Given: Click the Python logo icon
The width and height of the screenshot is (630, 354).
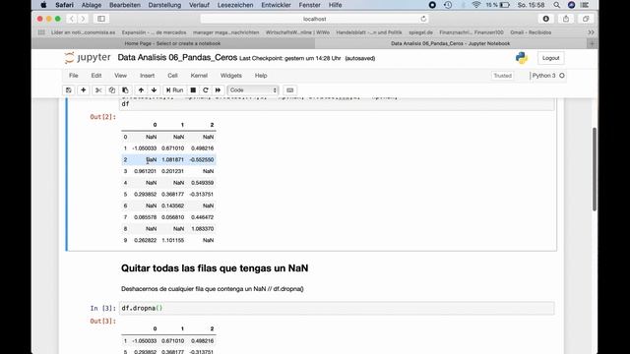Looking at the screenshot, I should pos(522,58).
